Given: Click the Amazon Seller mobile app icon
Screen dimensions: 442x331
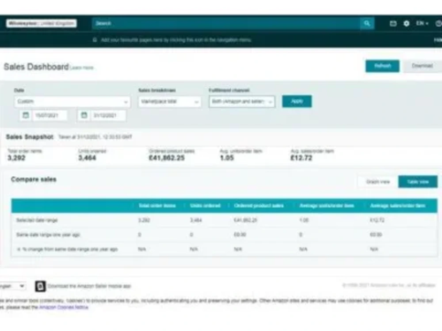Looking at the screenshot, I should point(40,286).
